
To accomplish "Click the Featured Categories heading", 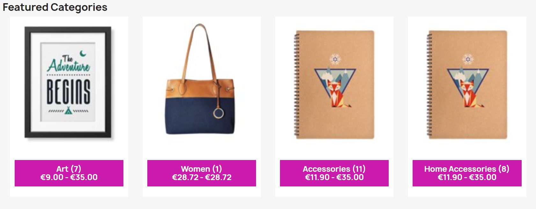I will [55, 7].
